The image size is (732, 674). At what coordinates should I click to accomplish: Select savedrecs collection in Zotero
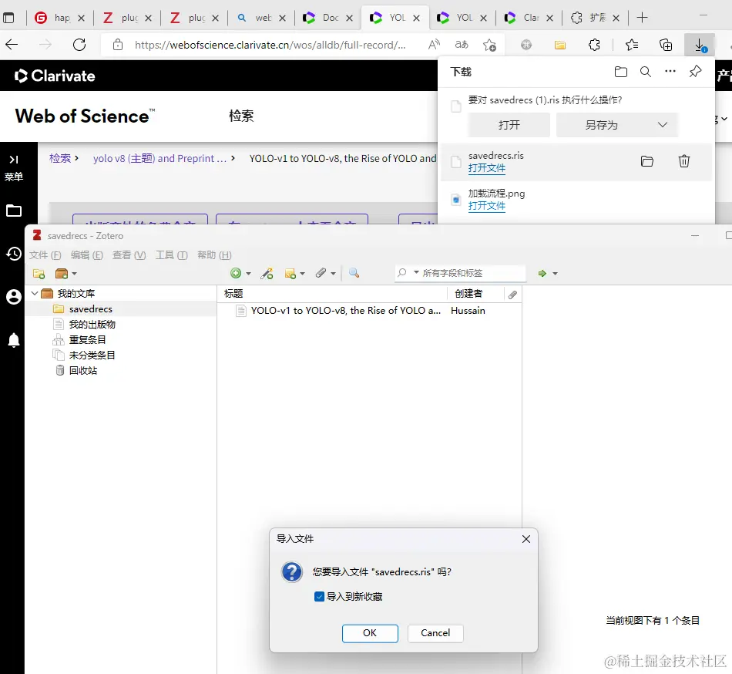point(91,308)
